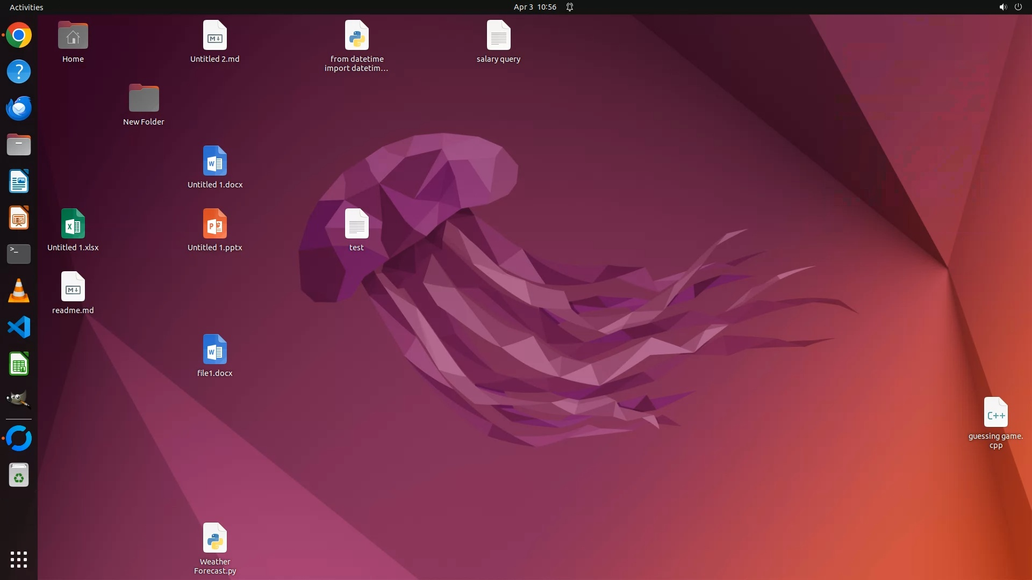Open the system menu via the power icon
Image resolution: width=1032 pixels, height=580 pixels.
coord(1018,7)
